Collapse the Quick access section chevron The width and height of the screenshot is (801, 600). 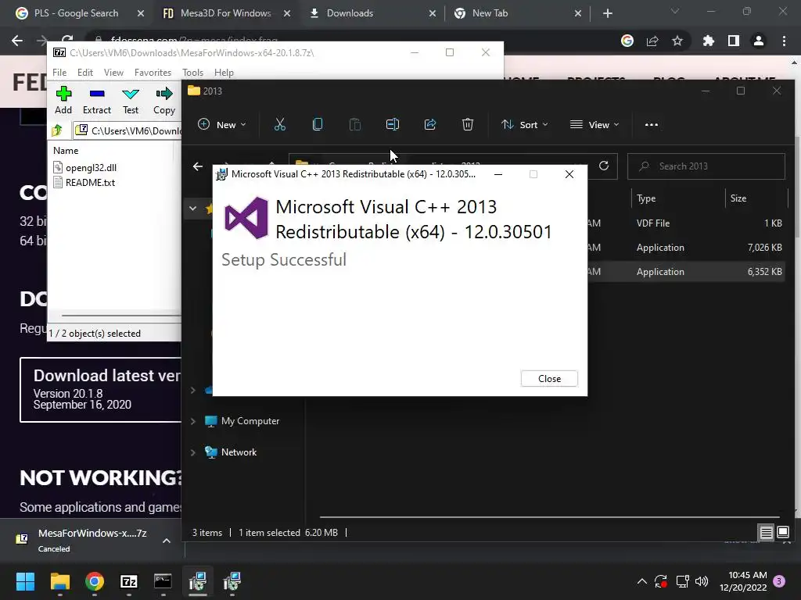192,208
